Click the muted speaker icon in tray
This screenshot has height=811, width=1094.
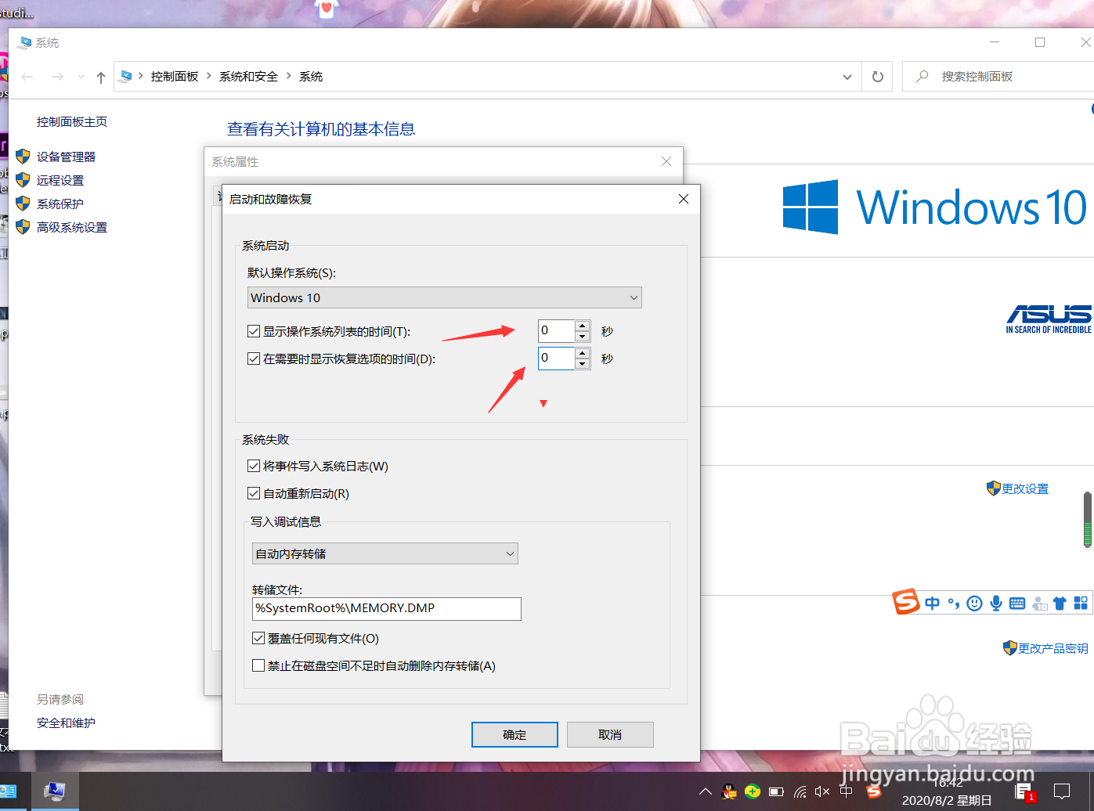[822, 791]
